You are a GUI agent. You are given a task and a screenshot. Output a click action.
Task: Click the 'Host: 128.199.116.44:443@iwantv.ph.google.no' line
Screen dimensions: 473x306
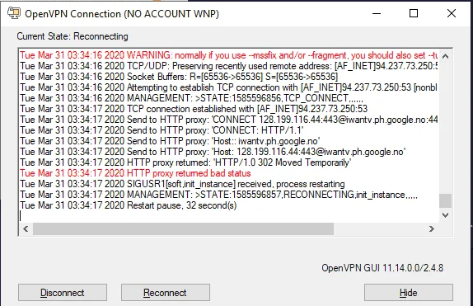tap(213, 152)
